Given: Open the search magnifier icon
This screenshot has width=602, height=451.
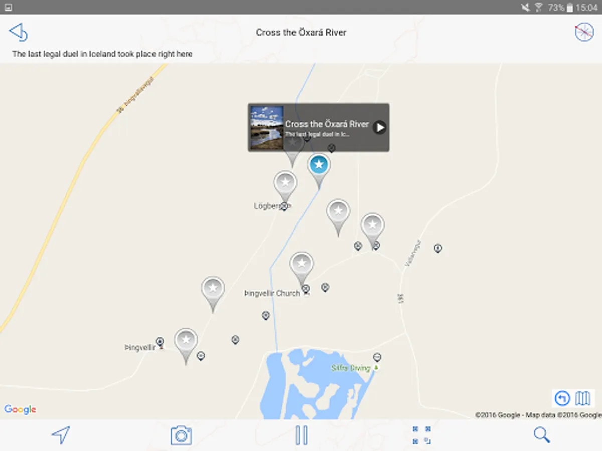Looking at the screenshot, I should point(542,435).
